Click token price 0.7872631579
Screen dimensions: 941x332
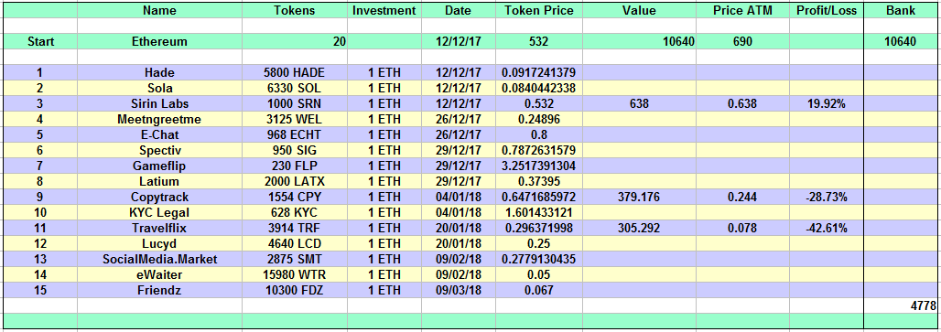(x=539, y=150)
